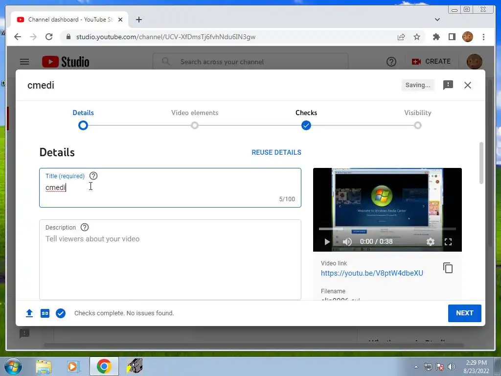Open the Chrome tab search dropdown
Screen dimensions: 501x376
(x=437, y=20)
